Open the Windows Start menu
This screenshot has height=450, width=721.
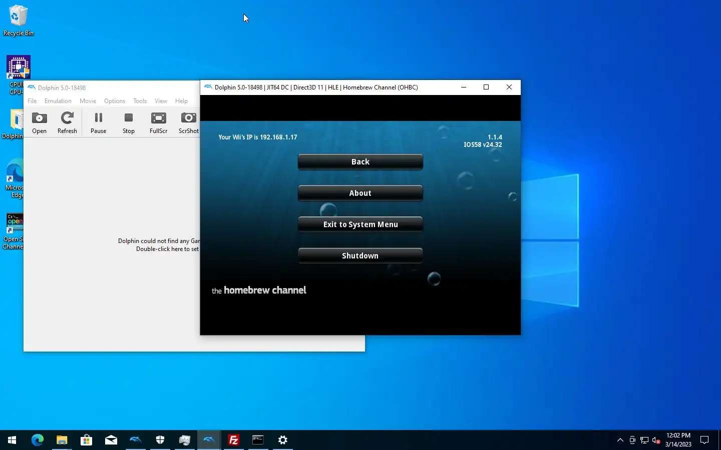[12, 440]
